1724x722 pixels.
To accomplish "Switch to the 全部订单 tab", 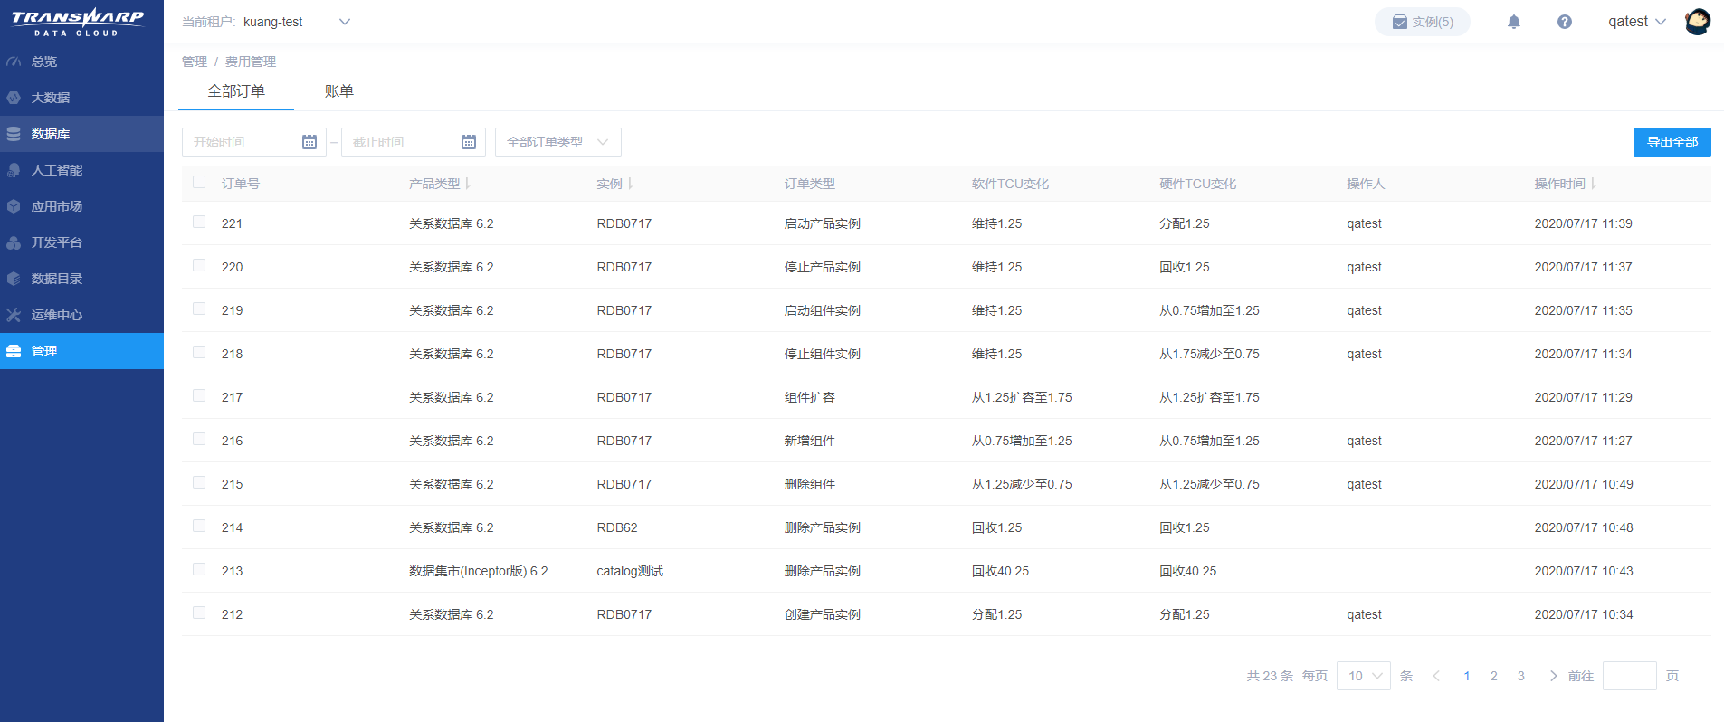I will point(236,91).
